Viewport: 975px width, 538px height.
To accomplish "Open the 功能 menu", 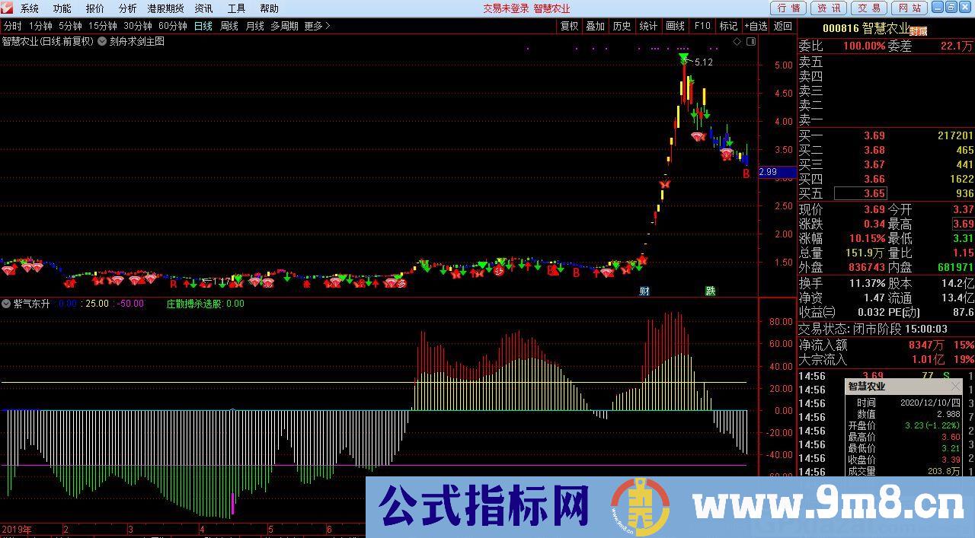I will tap(62, 8).
